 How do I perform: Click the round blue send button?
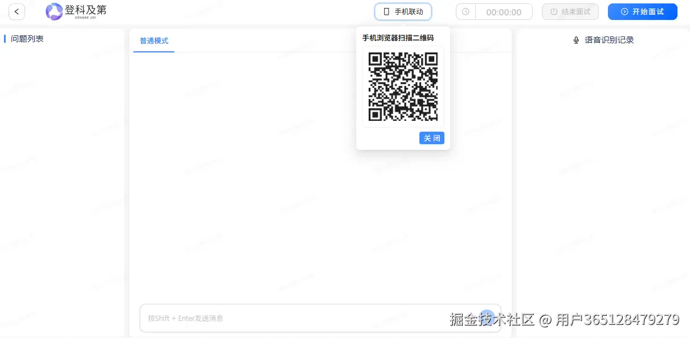click(x=487, y=317)
